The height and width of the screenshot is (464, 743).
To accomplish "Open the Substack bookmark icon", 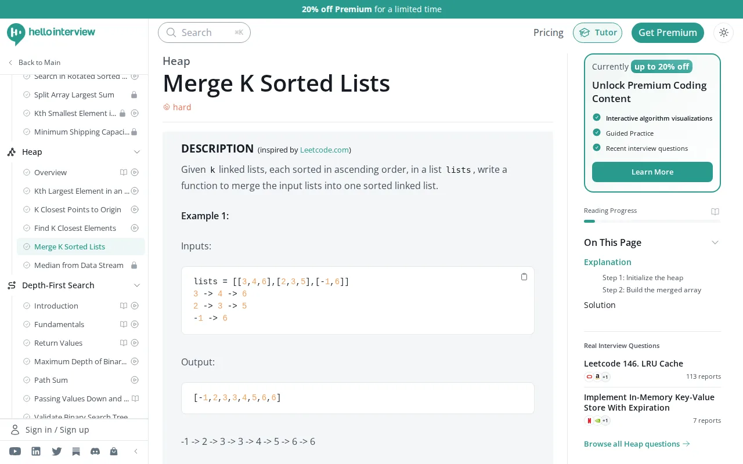I will (x=75, y=451).
